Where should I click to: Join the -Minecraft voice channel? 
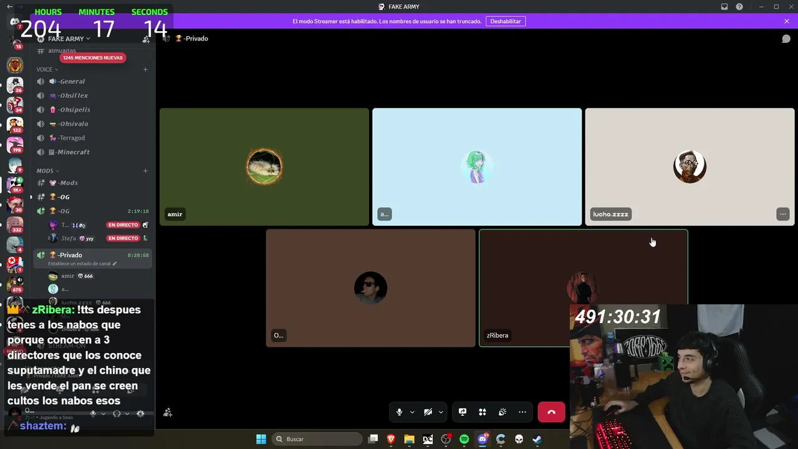pyautogui.click(x=92, y=152)
